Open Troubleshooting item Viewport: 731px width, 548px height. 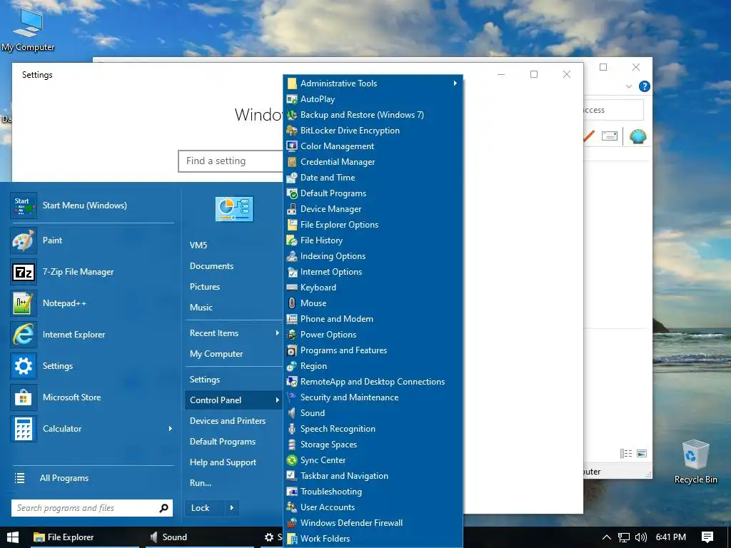click(x=373, y=492)
